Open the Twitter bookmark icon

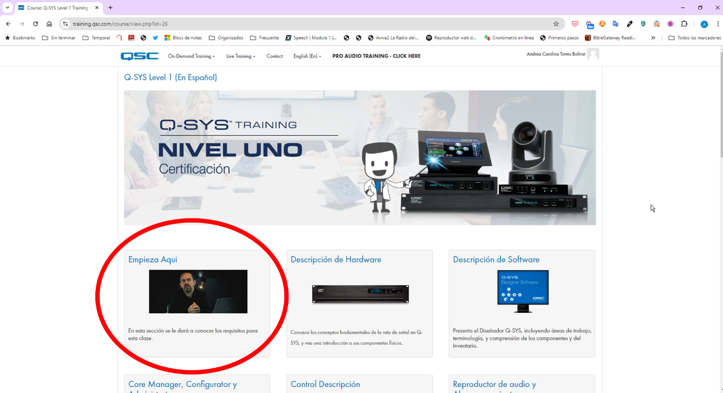155,38
